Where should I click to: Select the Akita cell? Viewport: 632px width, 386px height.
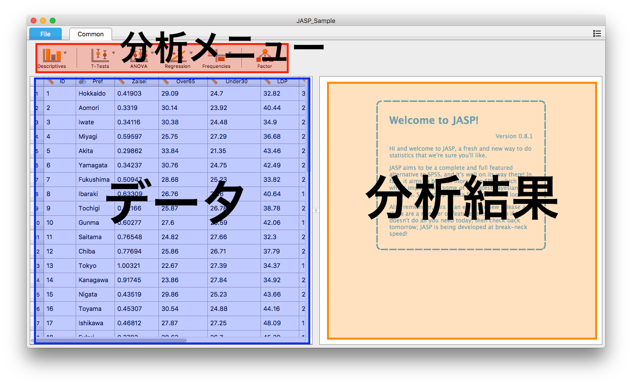[x=95, y=151]
